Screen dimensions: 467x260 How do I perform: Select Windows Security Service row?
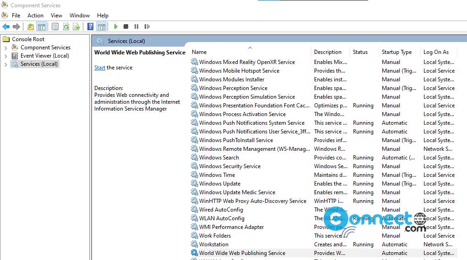point(323,166)
